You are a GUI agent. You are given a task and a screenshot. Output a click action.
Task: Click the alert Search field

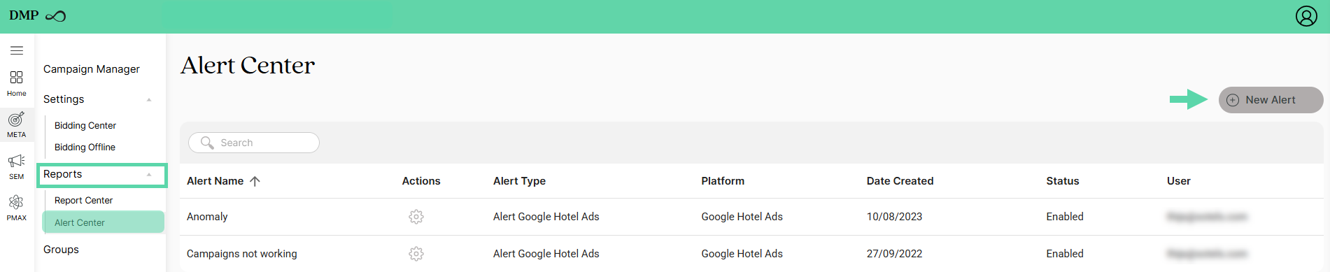click(x=254, y=143)
